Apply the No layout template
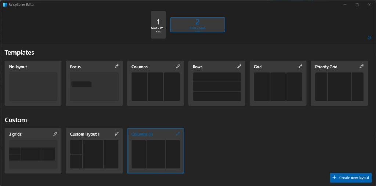The image size is (376, 186). point(33,87)
